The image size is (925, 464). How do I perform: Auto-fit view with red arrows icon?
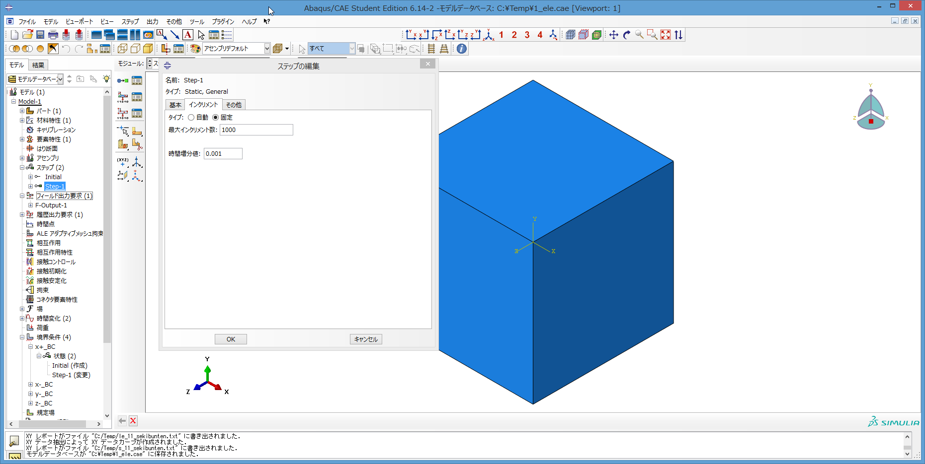click(665, 35)
